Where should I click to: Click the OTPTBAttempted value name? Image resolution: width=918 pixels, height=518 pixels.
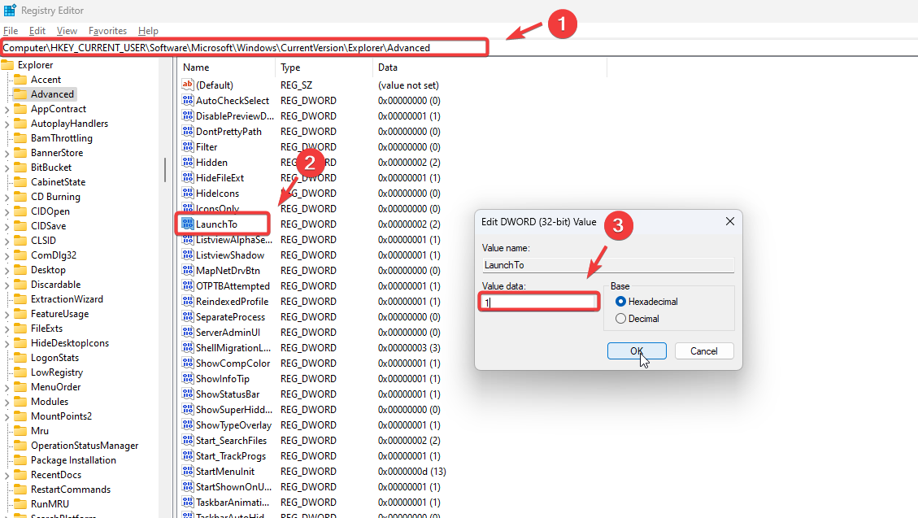coord(233,285)
